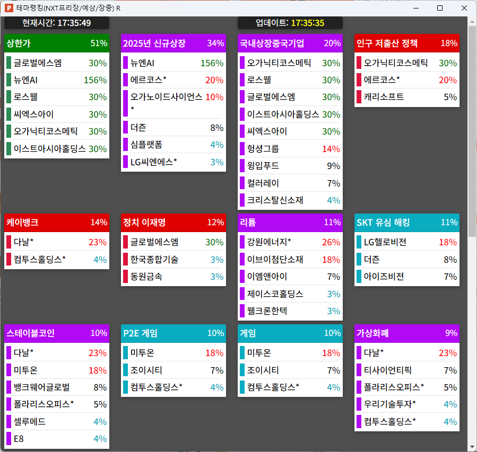Select 에르코스* in the 인구 저출산 정책 card
Image resolution: width=477 pixels, height=452 pixels.
407,80
